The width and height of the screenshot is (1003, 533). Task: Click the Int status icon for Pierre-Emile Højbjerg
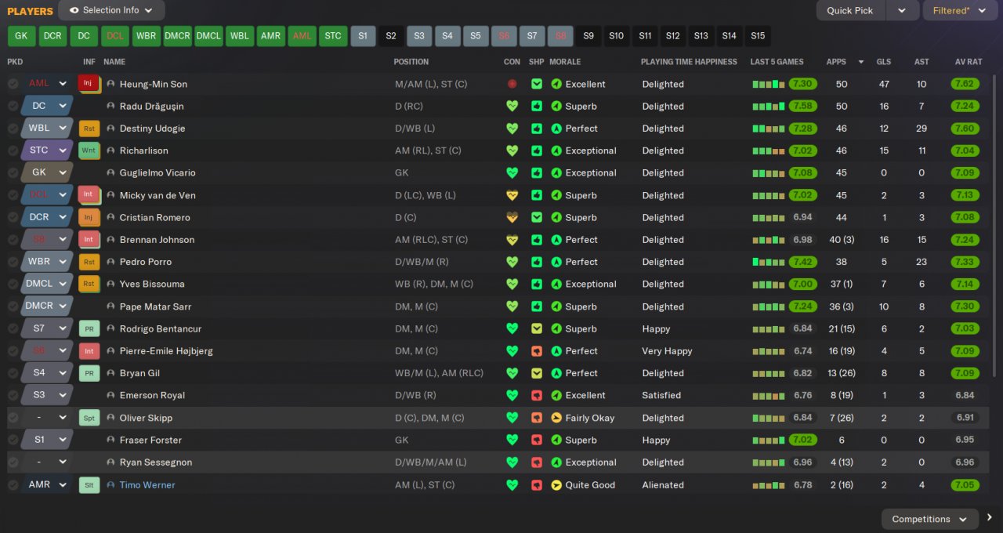[x=89, y=350]
